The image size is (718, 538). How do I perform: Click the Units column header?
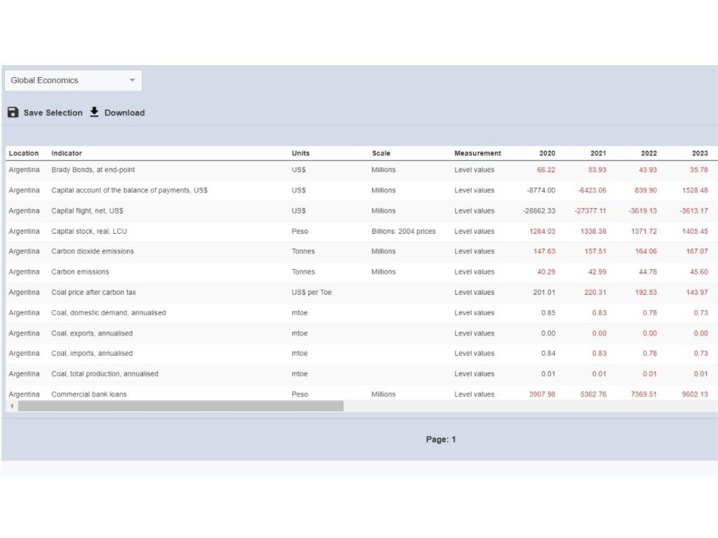point(300,153)
